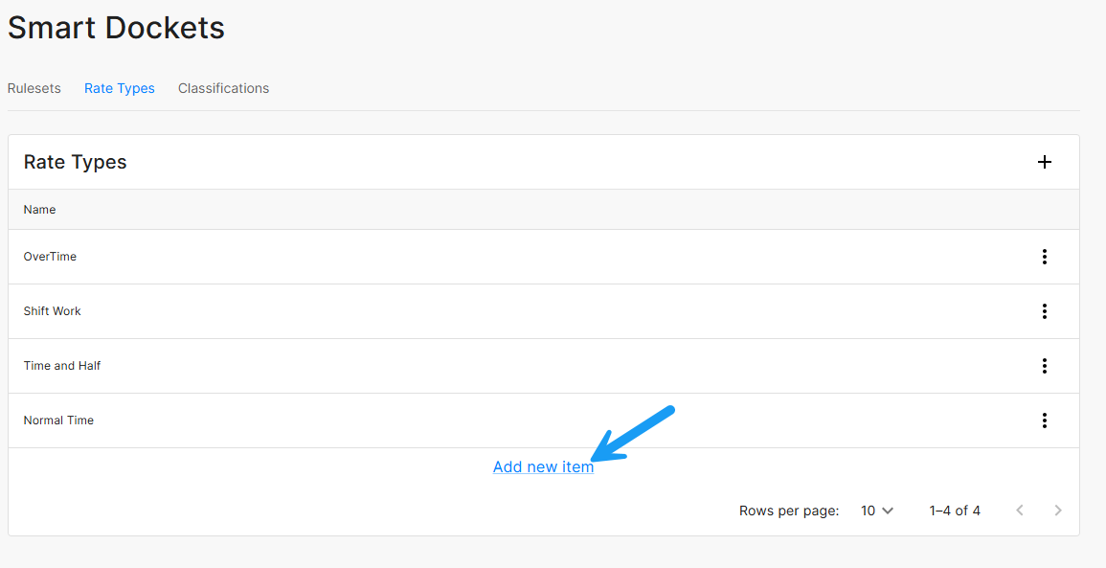Click the Name column header
The width and height of the screenshot is (1106, 568).
40,210
